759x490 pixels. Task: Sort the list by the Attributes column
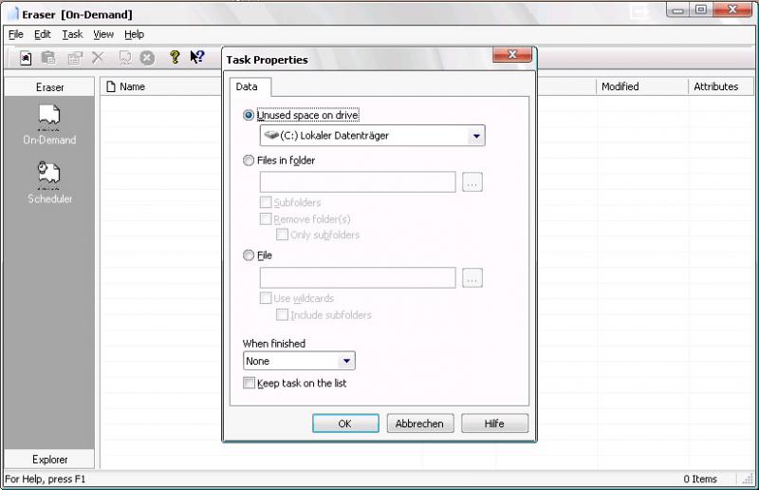(x=721, y=86)
